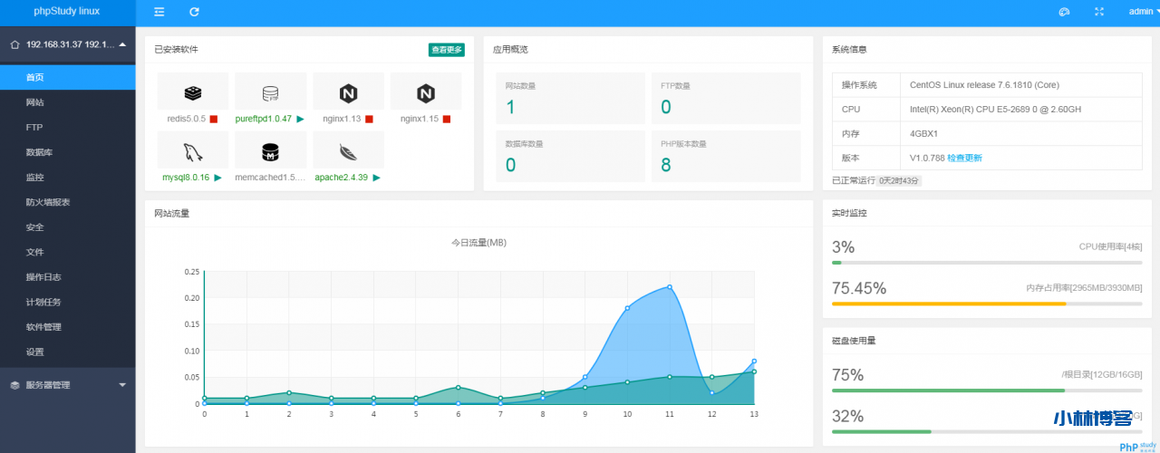Click the V1.0.788 version text
Viewport: 1160px width, 453px height.
click(927, 158)
